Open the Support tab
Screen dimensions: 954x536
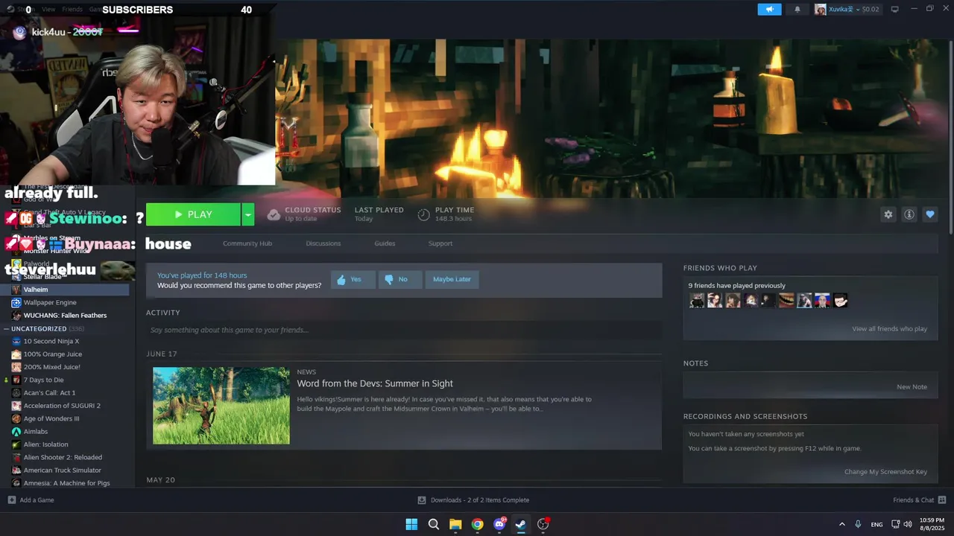click(x=440, y=243)
